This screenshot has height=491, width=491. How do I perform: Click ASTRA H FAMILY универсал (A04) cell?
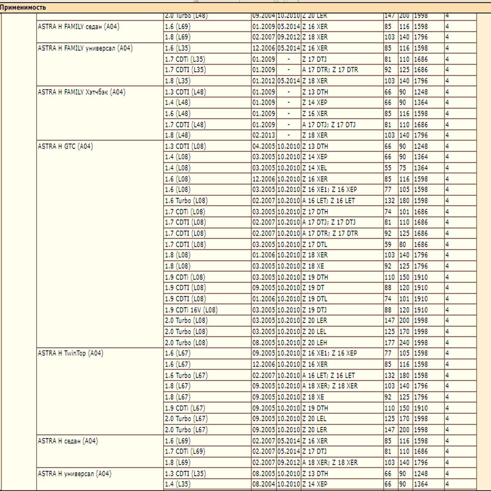(100, 64)
